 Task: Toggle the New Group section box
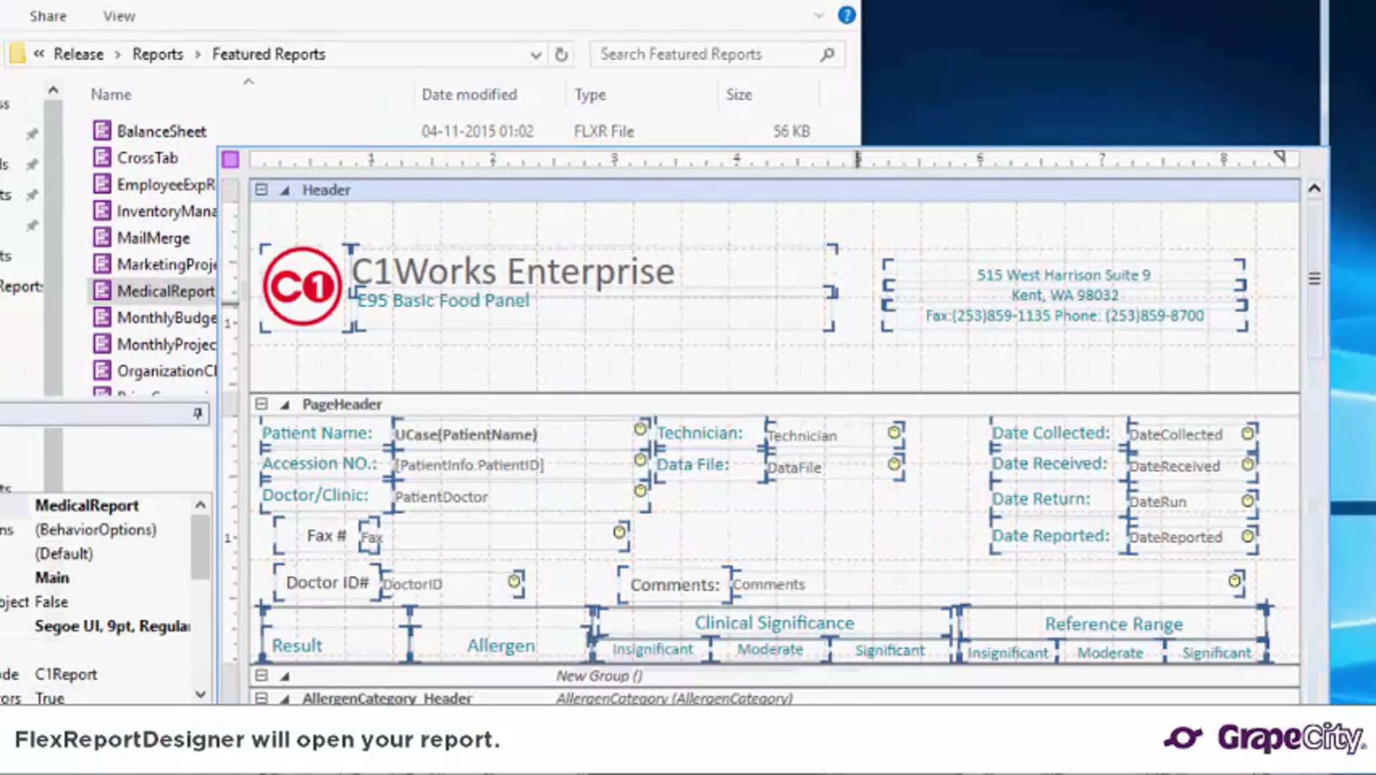point(261,676)
